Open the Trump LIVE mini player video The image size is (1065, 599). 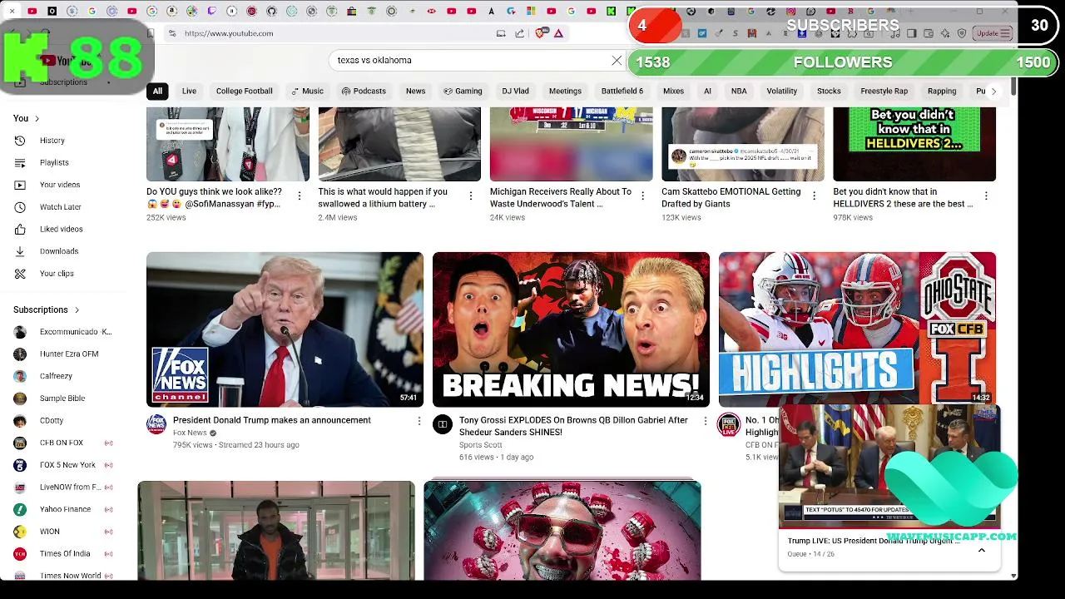(889, 468)
